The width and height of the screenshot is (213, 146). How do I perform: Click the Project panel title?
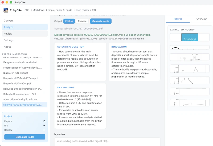click(8, 116)
